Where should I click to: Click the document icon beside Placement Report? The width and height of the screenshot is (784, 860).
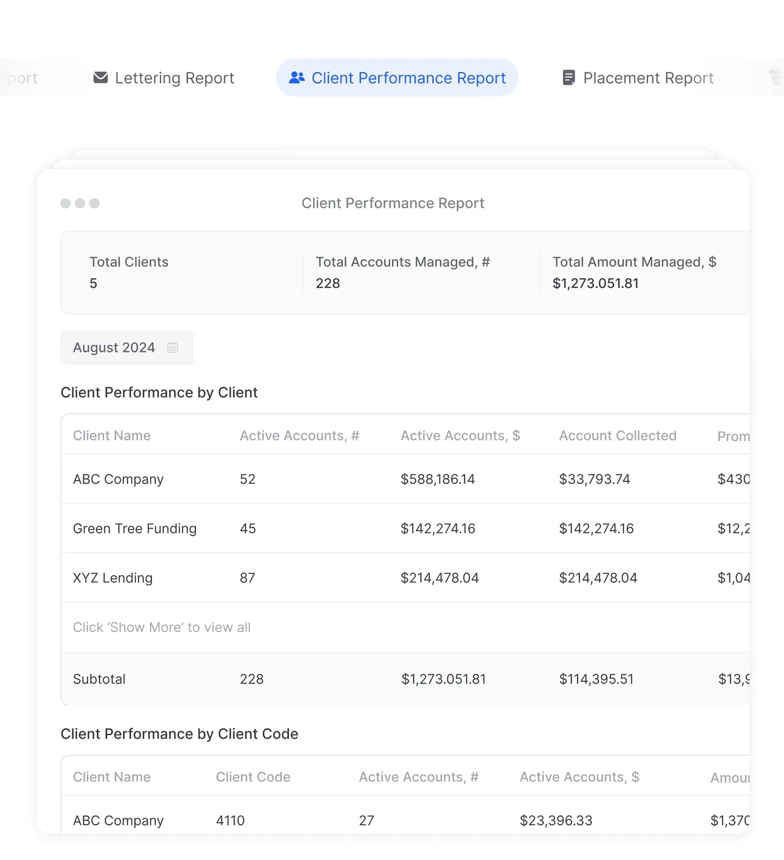point(569,78)
